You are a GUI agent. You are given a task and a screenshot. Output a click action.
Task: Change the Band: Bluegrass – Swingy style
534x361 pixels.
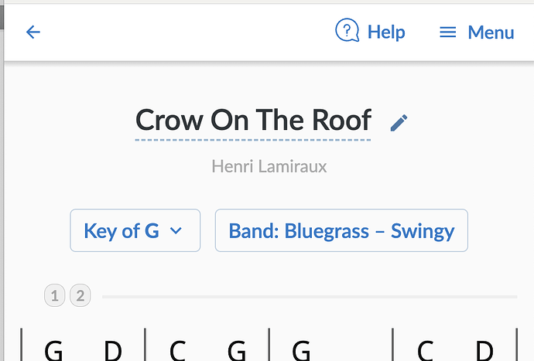click(341, 230)
